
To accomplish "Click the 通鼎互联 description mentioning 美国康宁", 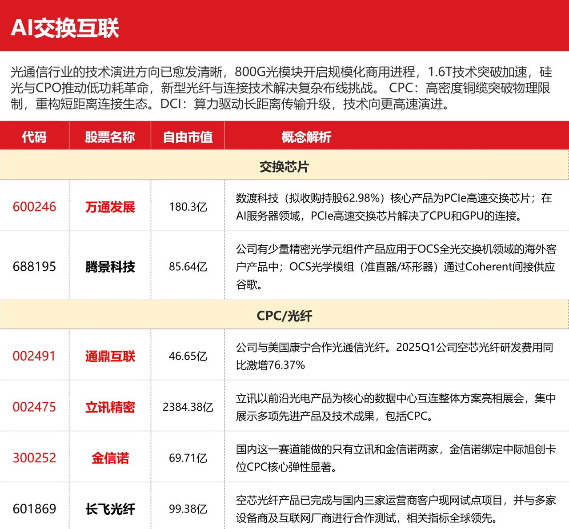I will (394, 356).
